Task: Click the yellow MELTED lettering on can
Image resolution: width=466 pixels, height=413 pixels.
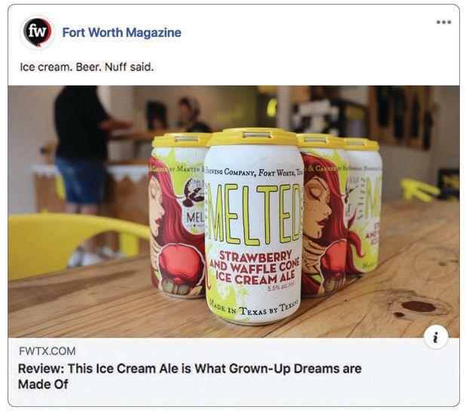Action: [256, 214]
